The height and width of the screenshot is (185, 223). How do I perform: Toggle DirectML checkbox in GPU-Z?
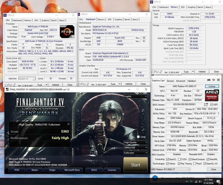(x=208, y=159)
